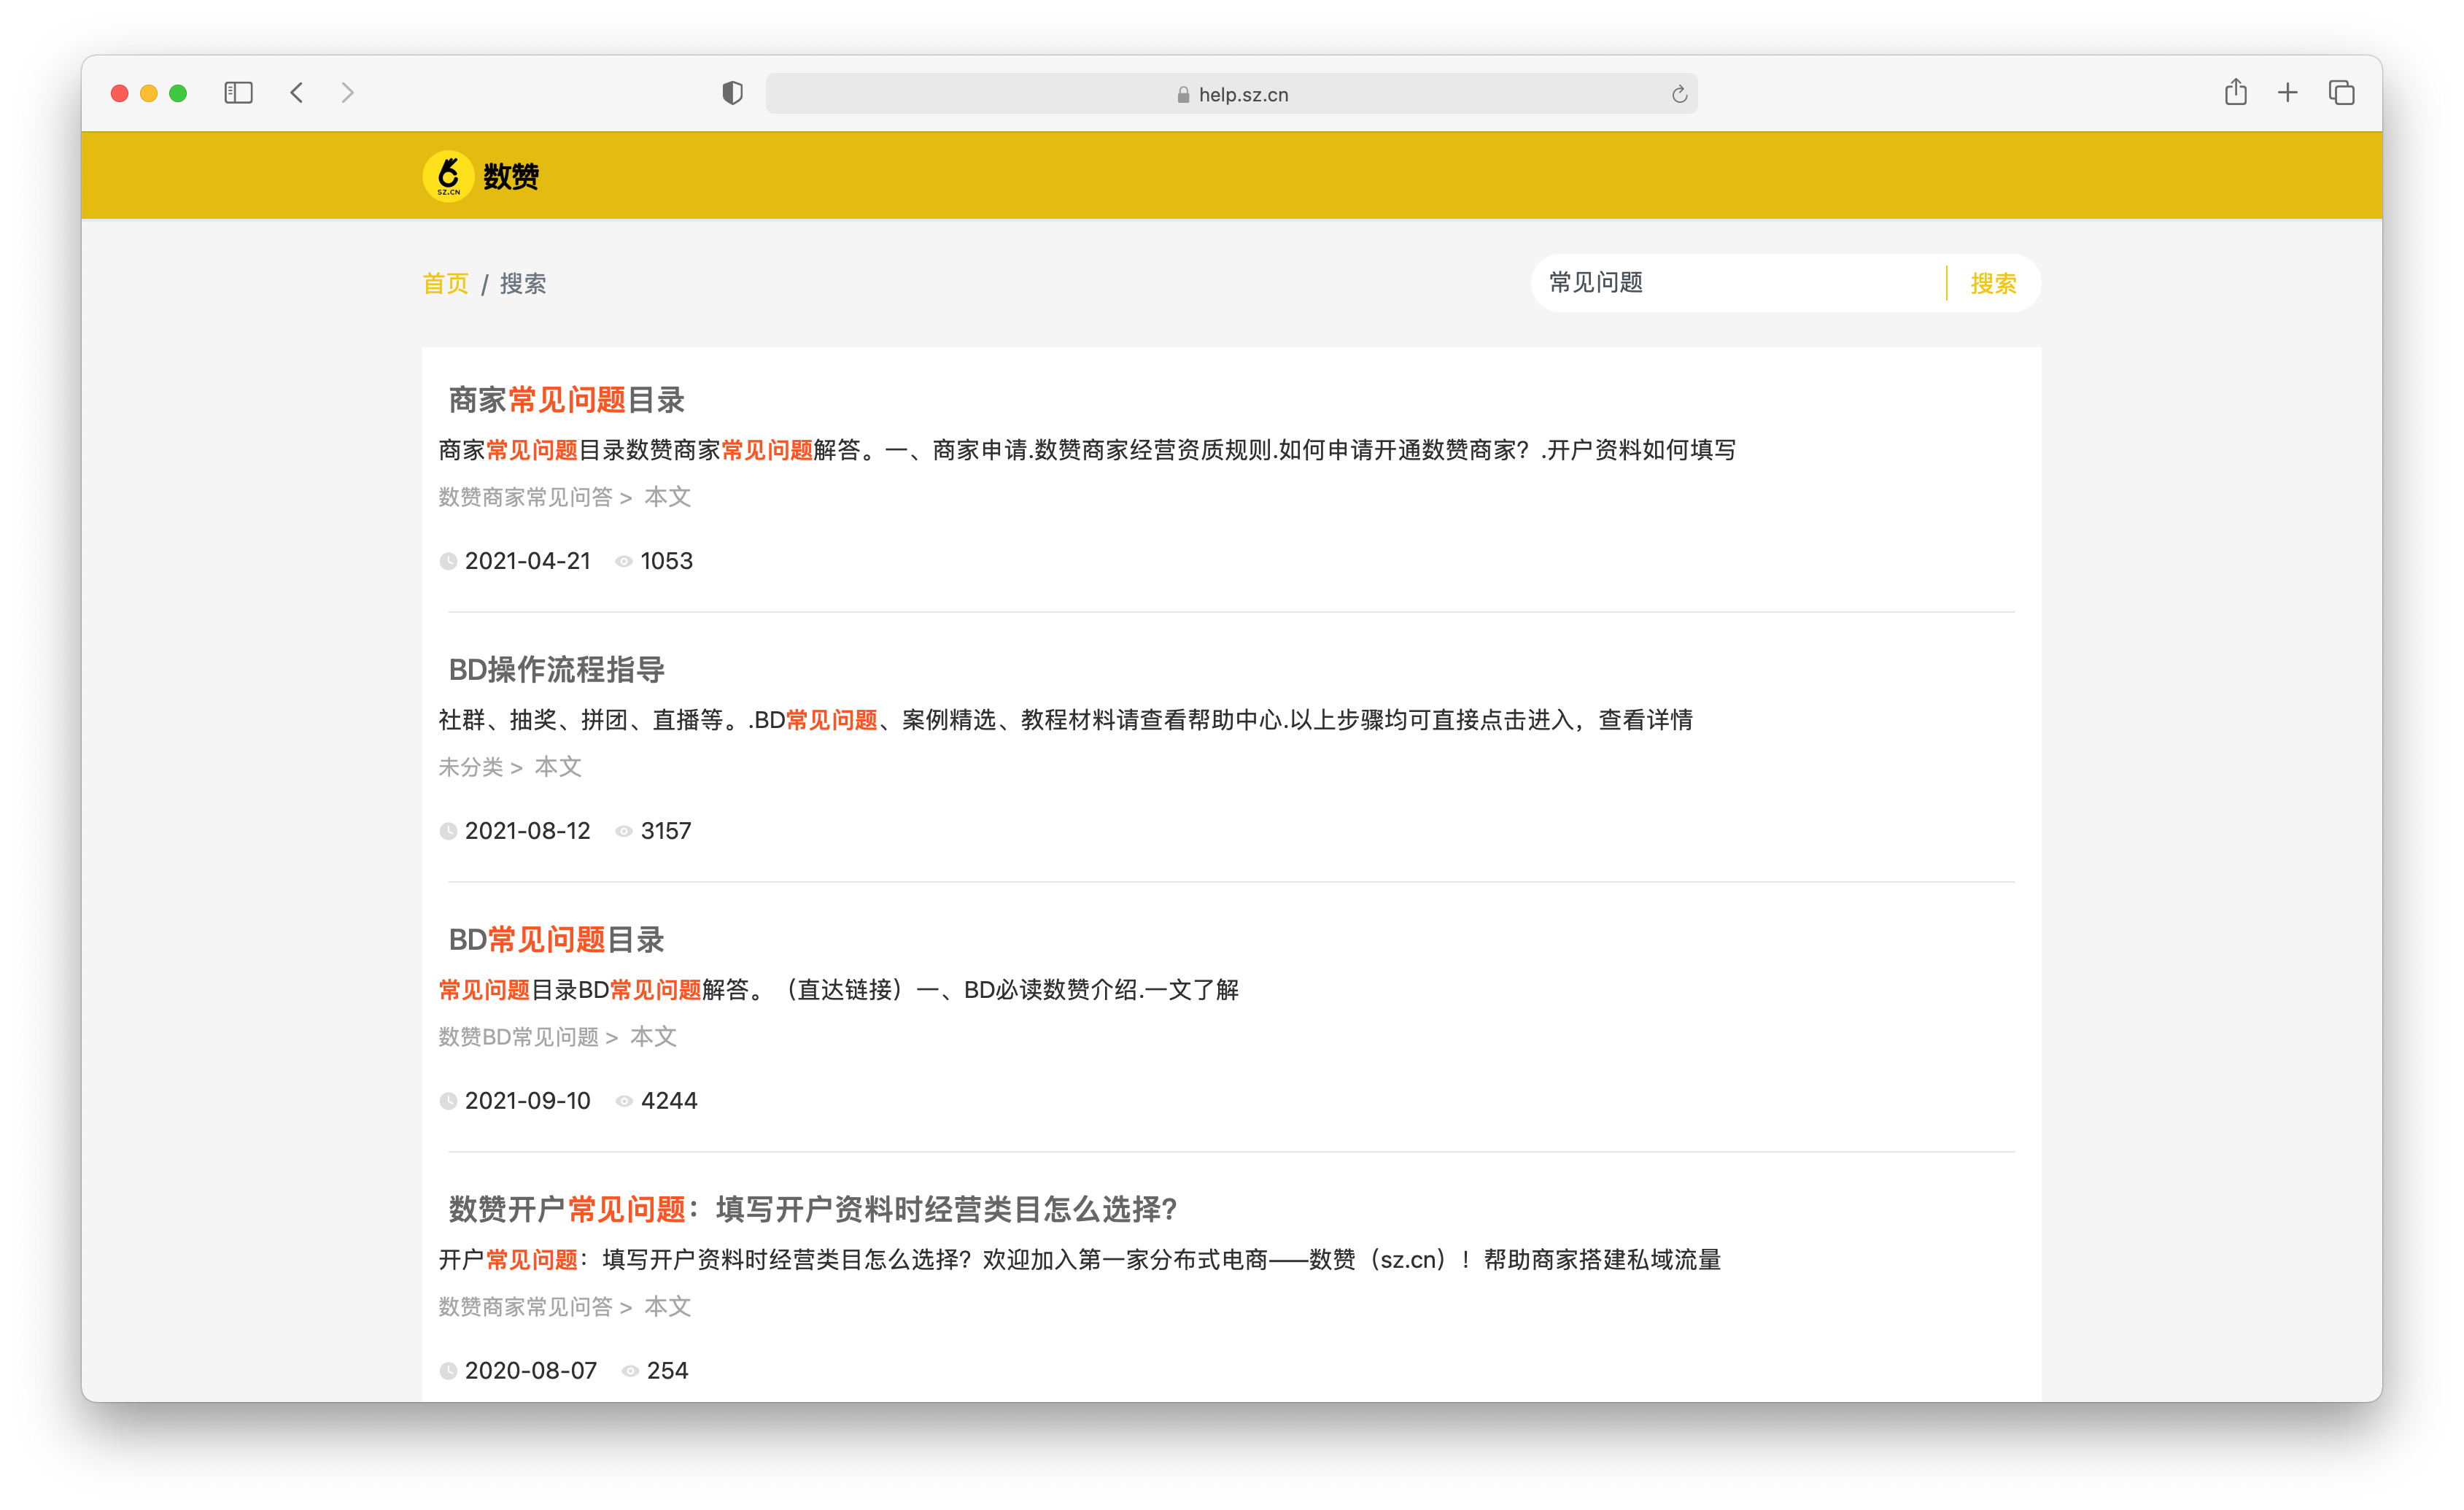Viewport: 2464px width, 1510px height.
Task: Open the 未分类 category link
Action: click(471, 767)
